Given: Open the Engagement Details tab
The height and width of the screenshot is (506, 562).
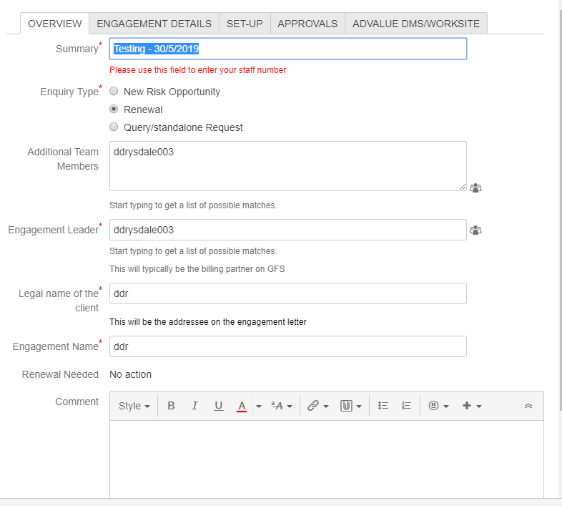Looking at the screenshot, I should (x=154, y=24).
